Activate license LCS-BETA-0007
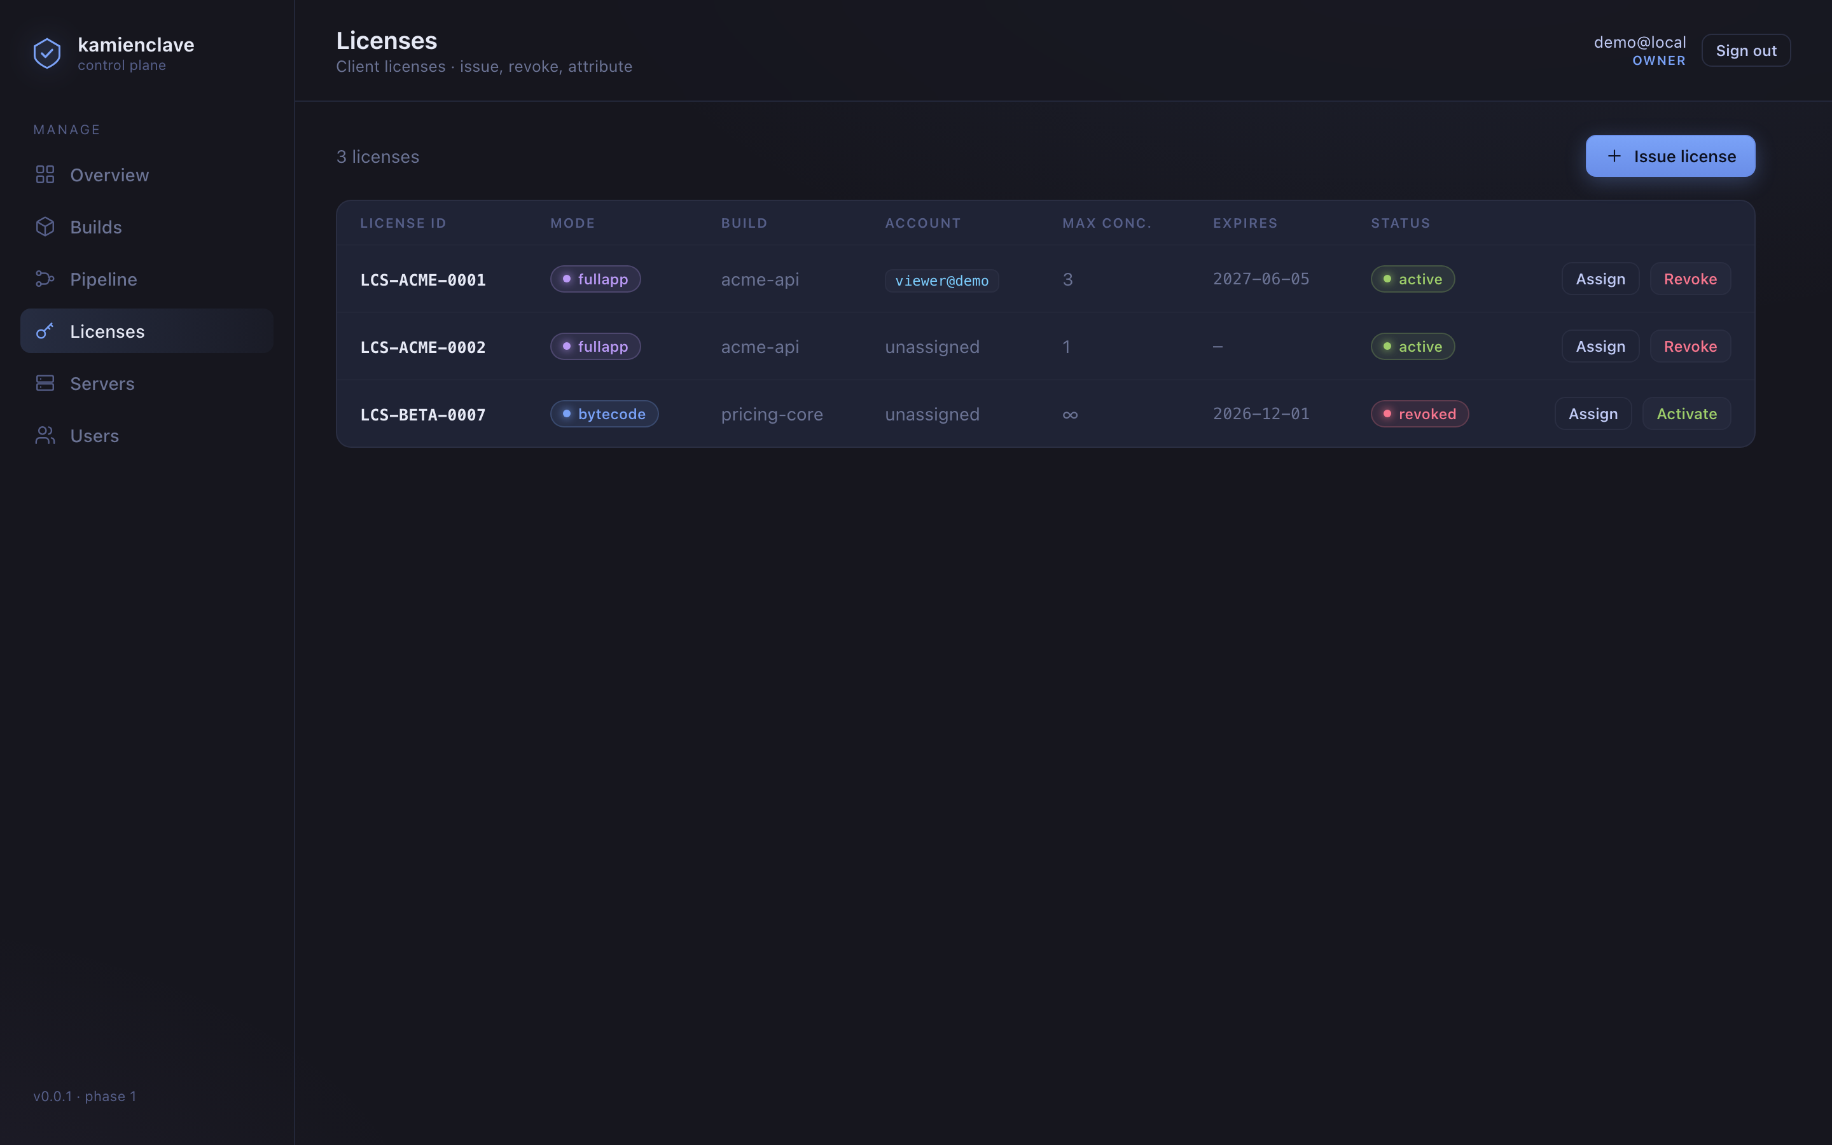The image size is (1832, 1145). (x=1686, y=413)
